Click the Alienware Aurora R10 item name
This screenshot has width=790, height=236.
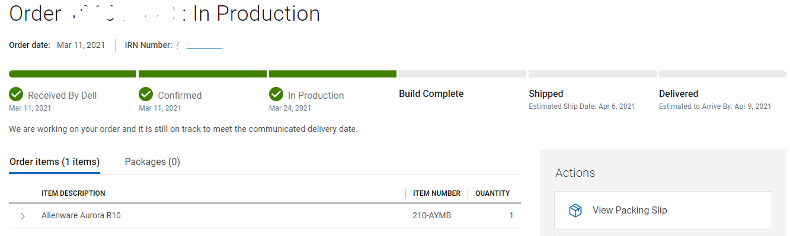tap(81, 215)
